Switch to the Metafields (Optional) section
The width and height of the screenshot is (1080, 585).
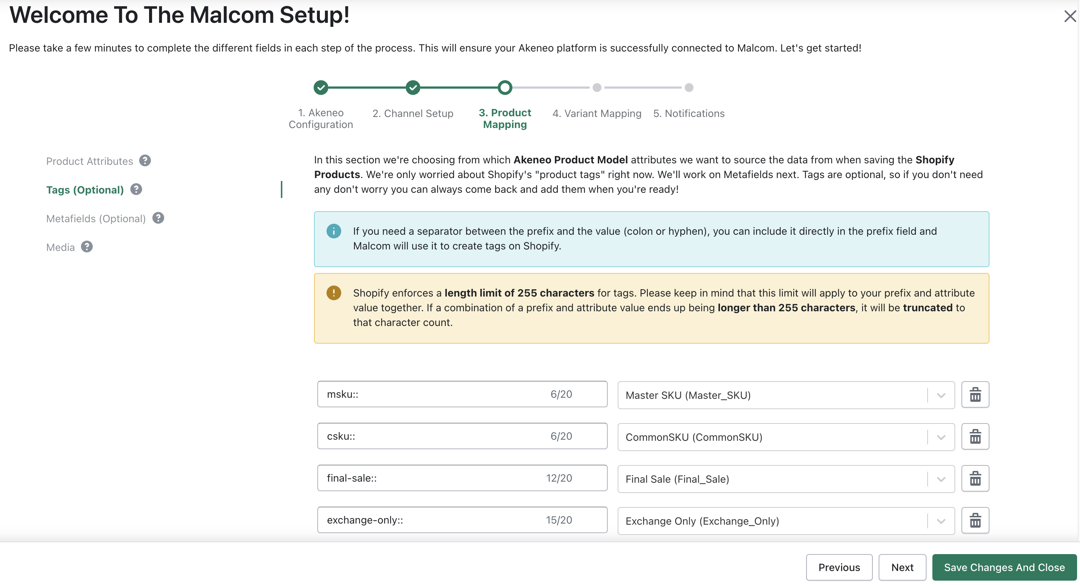click(96, 218)
